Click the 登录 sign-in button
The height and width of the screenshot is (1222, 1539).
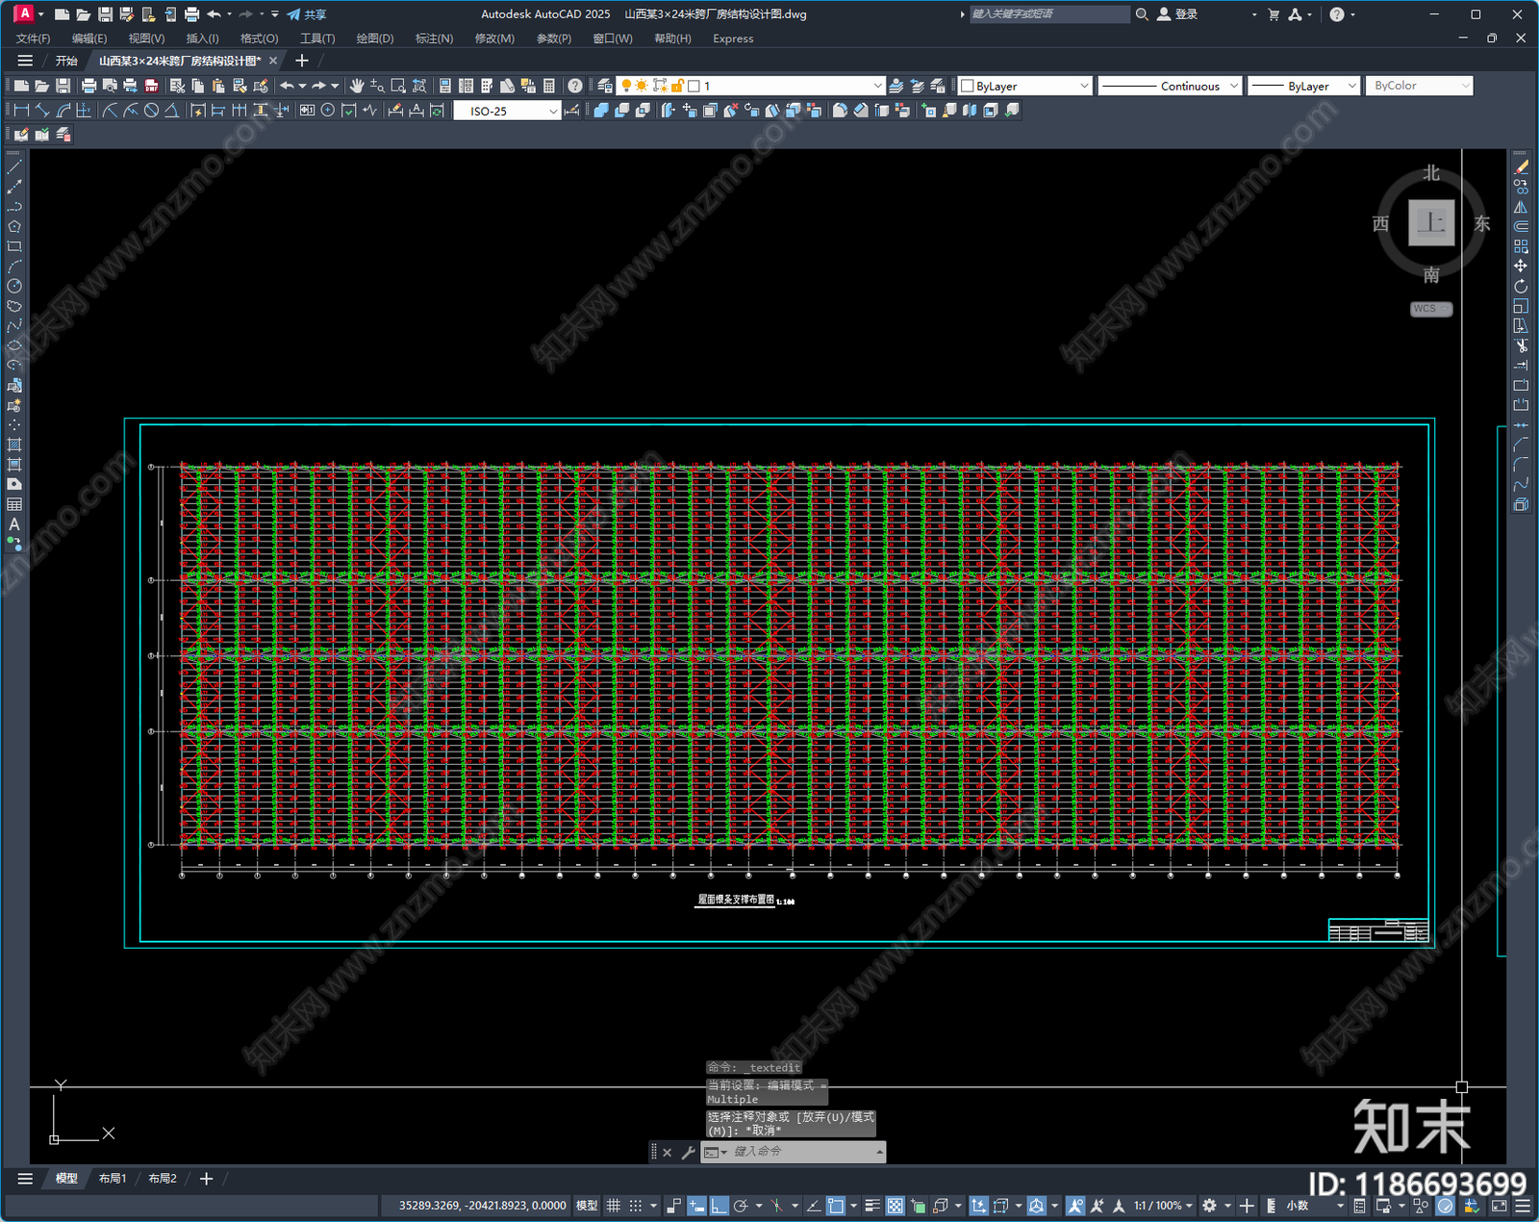click(x=1177, y=14)
